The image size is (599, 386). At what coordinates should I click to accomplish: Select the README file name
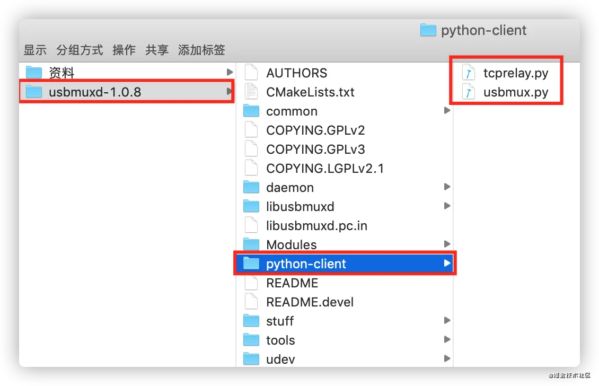[292, 283]
